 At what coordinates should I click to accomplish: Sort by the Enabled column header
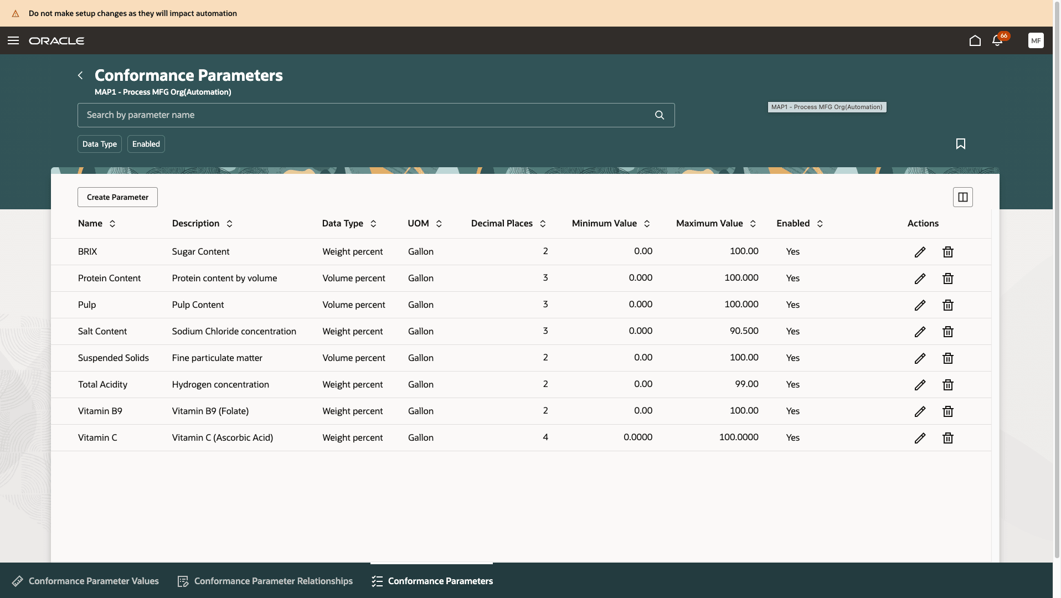pyautogui.click(x=820, y=224)
